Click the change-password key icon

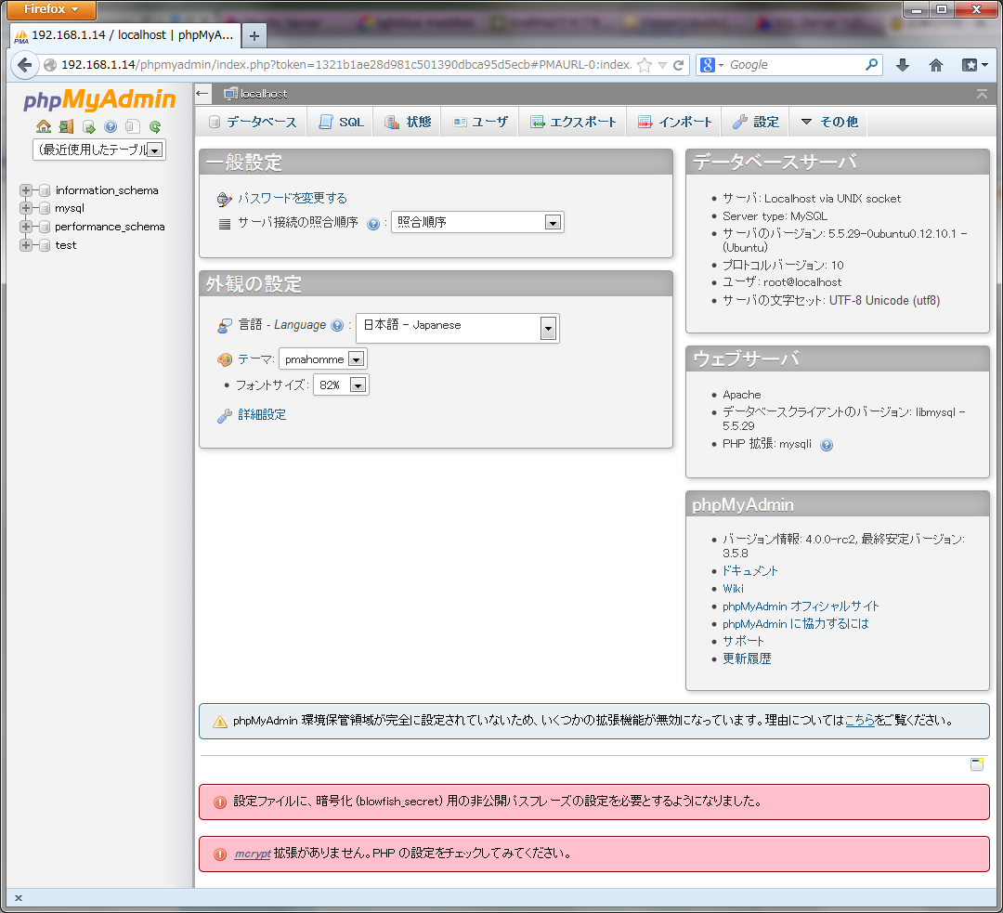225,199
